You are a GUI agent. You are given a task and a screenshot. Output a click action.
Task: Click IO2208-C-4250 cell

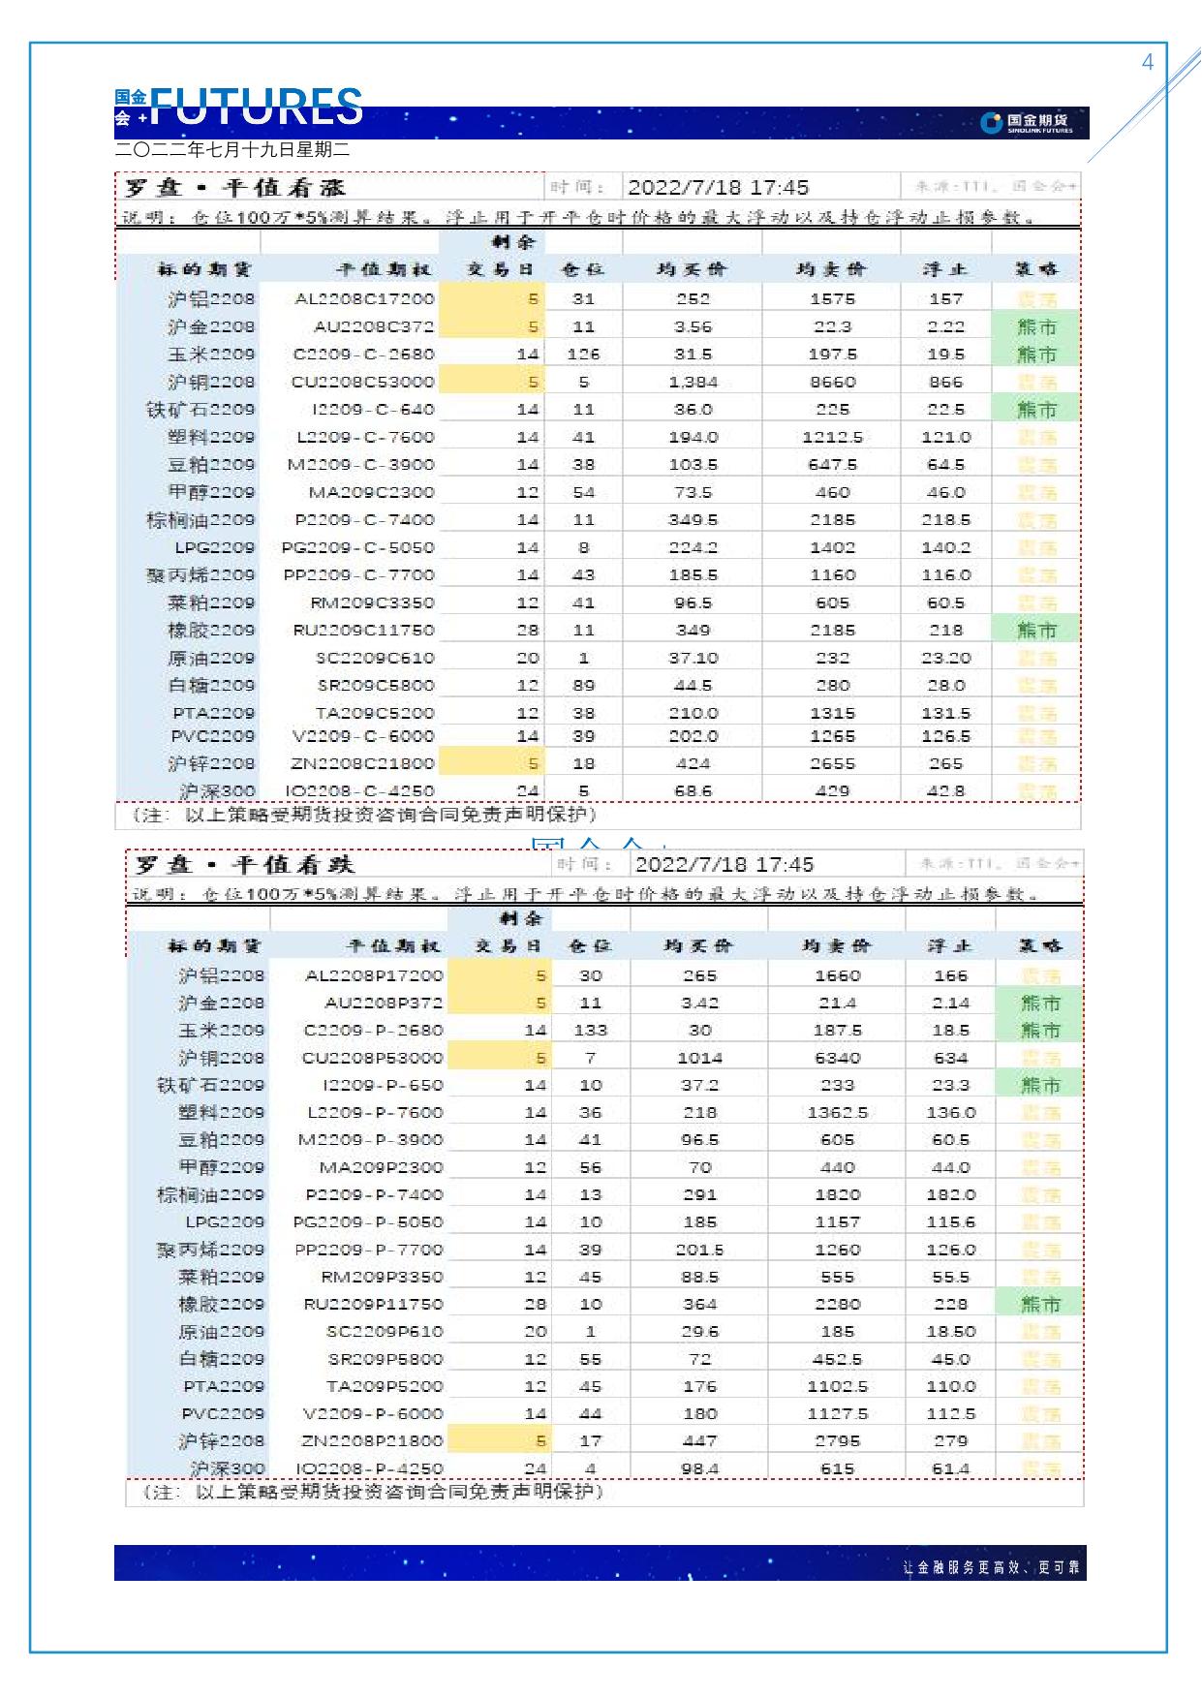(360, 791)
